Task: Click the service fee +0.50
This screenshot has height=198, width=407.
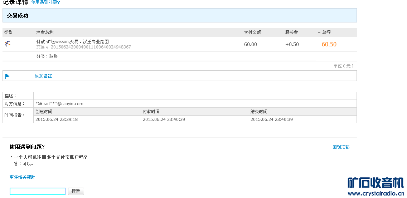Action: coord(292,44)
